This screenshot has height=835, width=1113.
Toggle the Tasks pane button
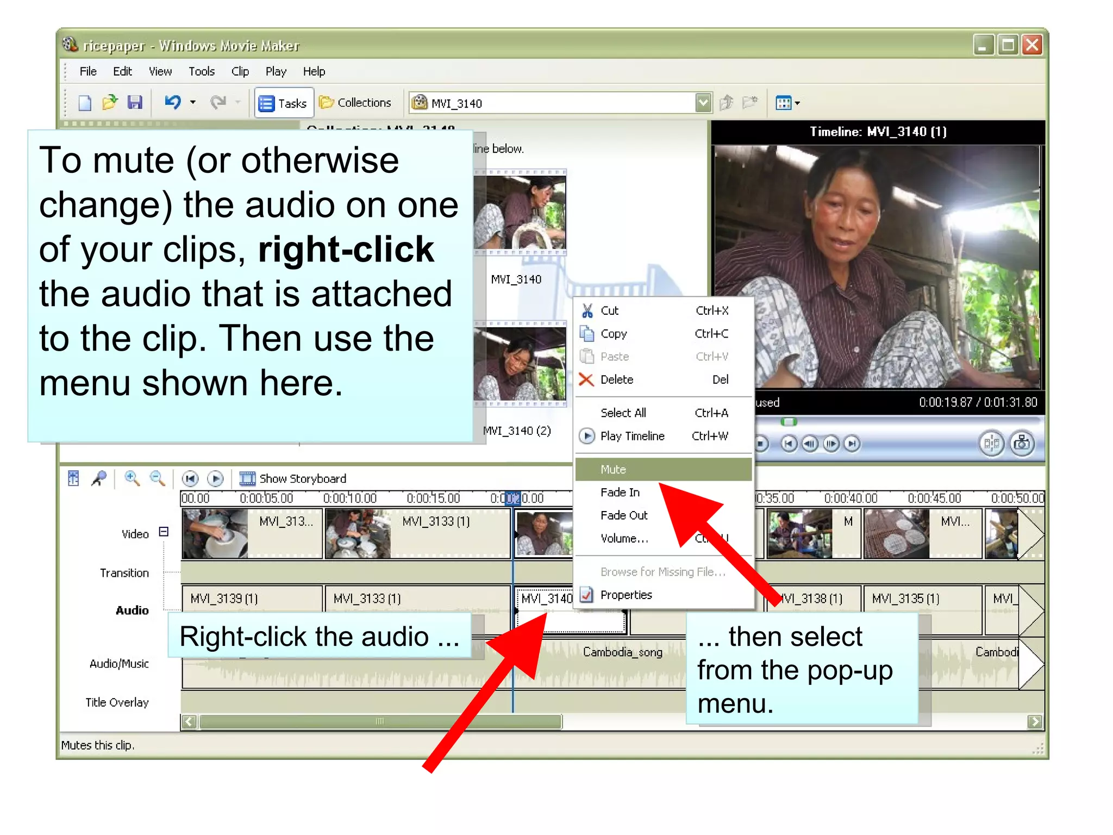pyautogui.click(x=284, y=103)
